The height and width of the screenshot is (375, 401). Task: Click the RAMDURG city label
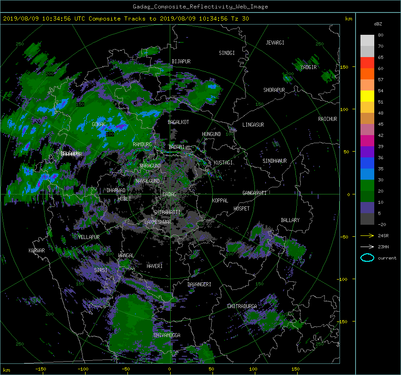tap(142, 144)
